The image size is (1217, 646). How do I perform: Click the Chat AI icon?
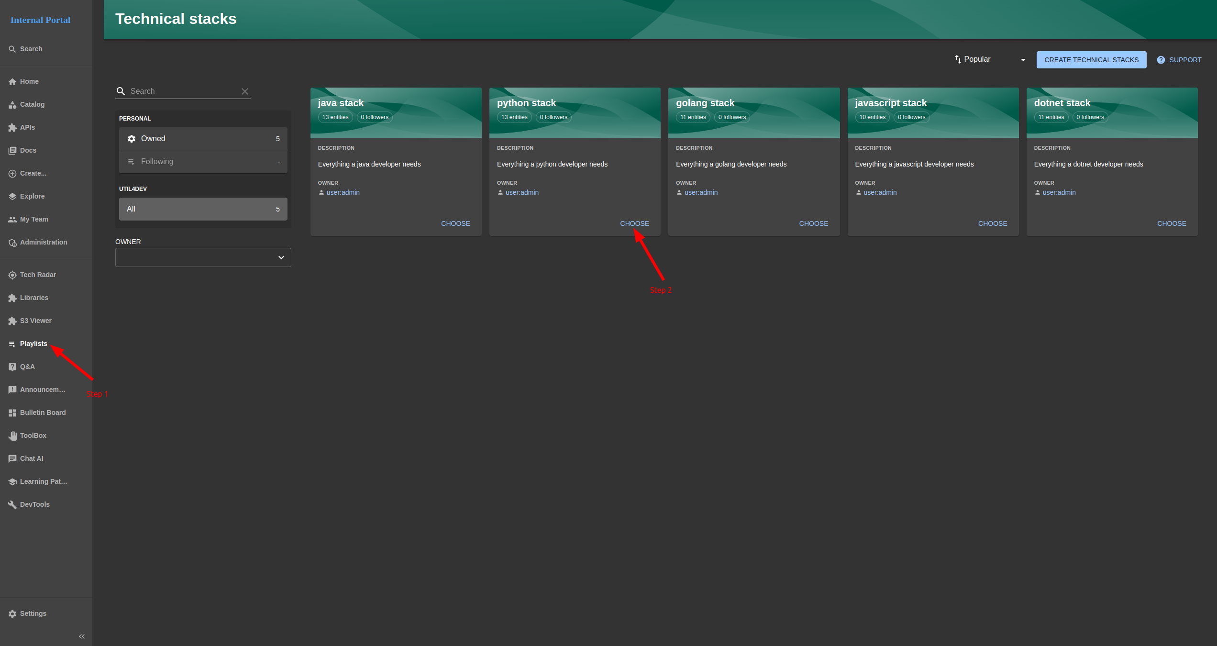12,458
